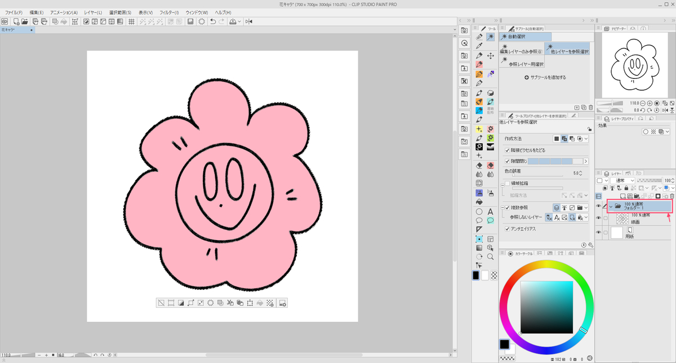Image resolution: width=676 pixels, height=363 pixels.
Task: Collapse フォルダー 1 folder chevron
Action: (611, 206)
